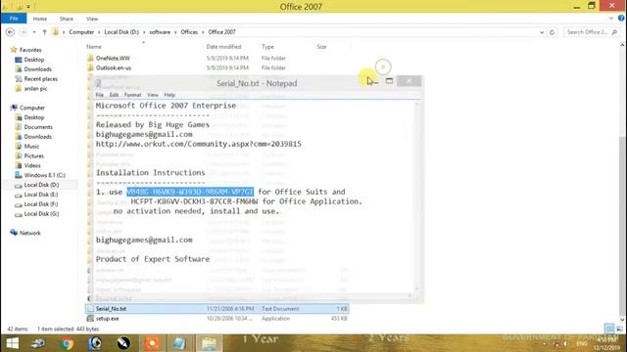
Task: Select the OneNote.WW folder
Action: (x=113, y=59)
